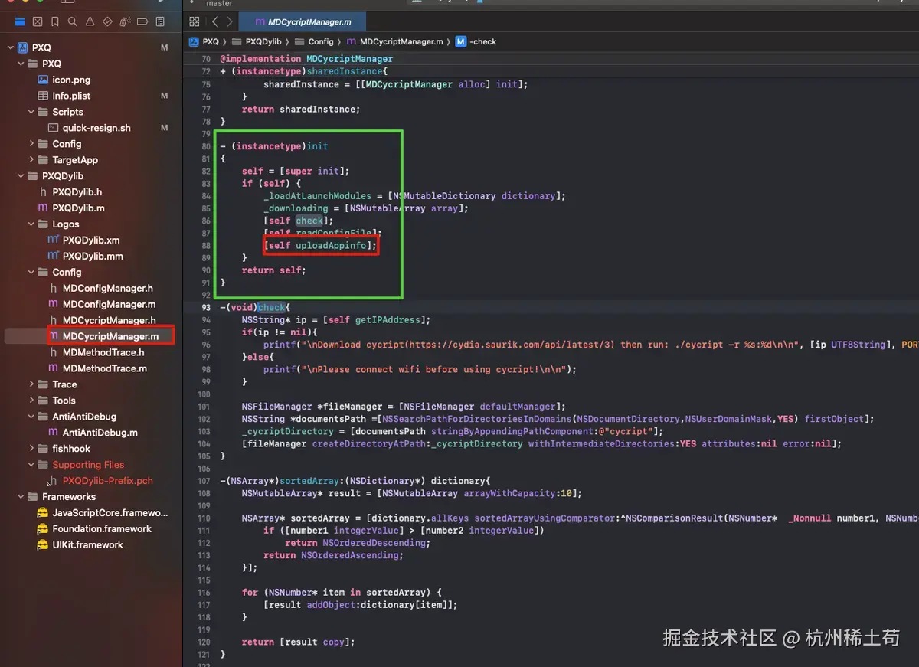Click MDCycriptManager.m breadcrumb in jump bar
Viewport: 919px width, 667px height.
(x=395, y=42)
